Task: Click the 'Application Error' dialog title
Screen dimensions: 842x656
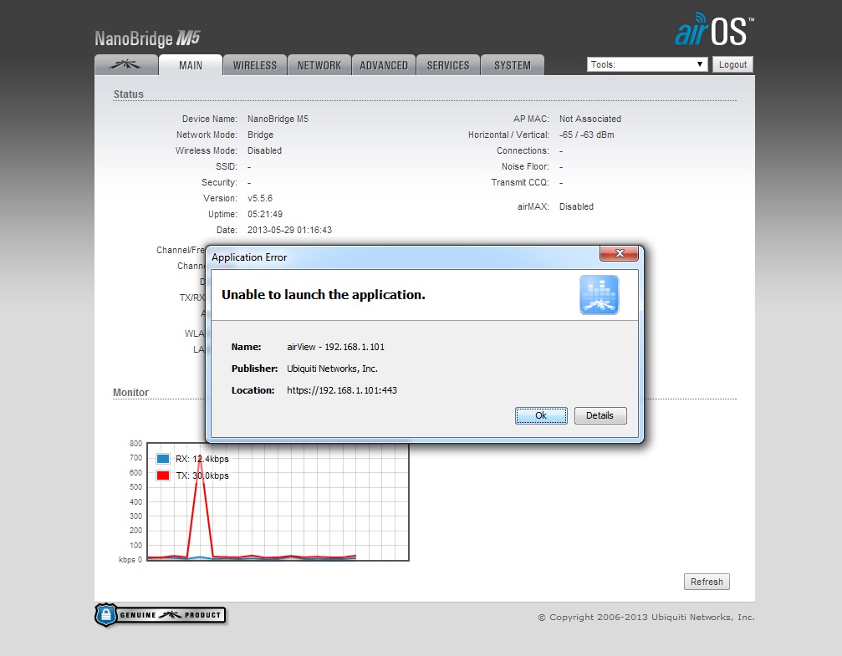Action: pos(249,257)
